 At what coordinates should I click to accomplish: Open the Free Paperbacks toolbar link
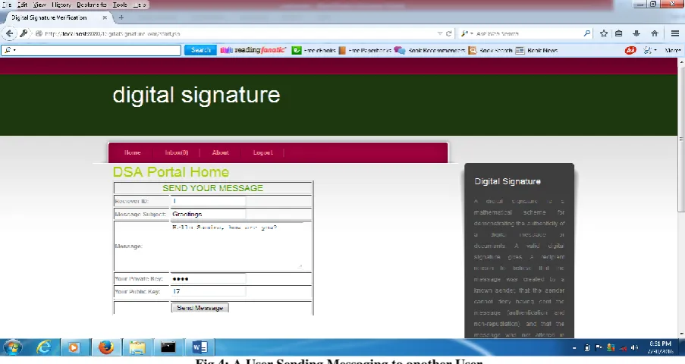click(365, 50)
